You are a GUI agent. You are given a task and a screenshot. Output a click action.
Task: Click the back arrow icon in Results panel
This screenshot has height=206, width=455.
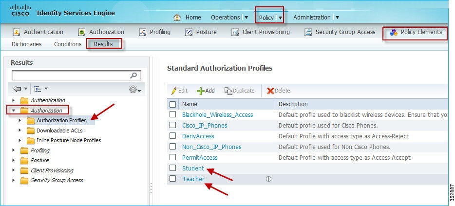(x=17, y=89)
